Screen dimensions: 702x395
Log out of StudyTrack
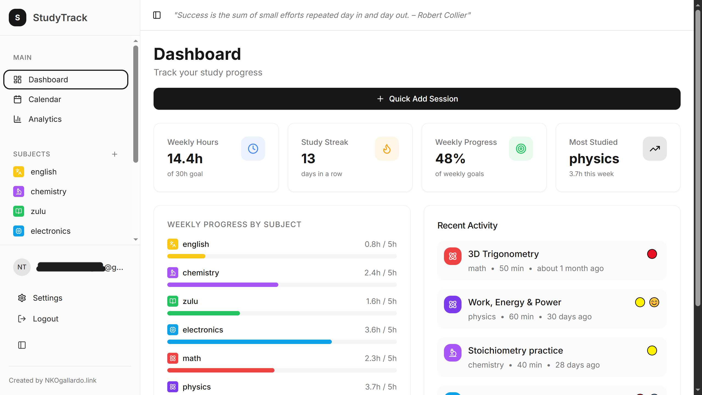coord(38,319)
